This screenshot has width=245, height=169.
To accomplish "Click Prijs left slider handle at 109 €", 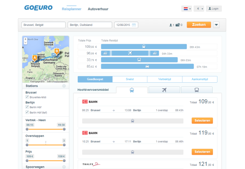I will [27, 160].
